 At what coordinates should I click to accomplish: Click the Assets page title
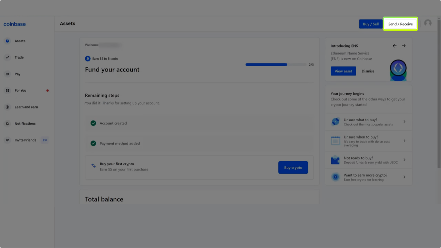(x=68, y=23)
